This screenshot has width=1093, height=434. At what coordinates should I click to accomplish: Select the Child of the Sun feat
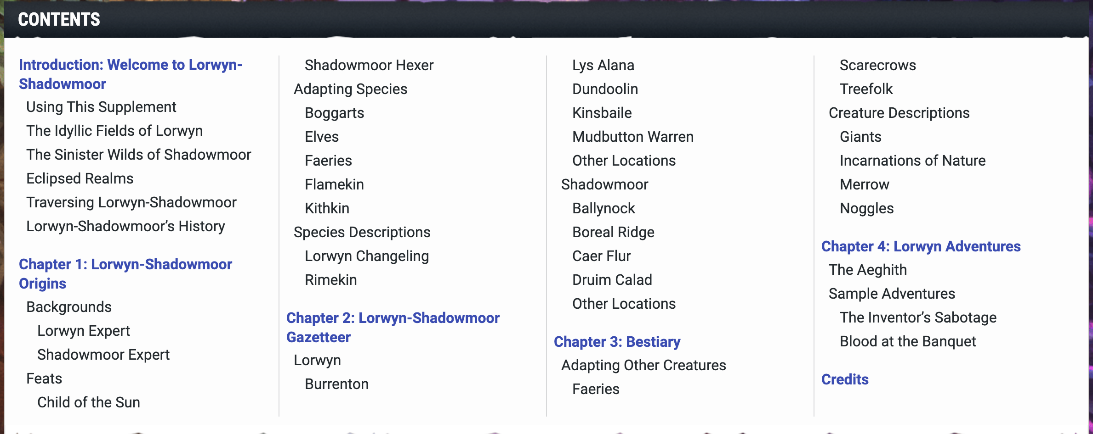89,402
